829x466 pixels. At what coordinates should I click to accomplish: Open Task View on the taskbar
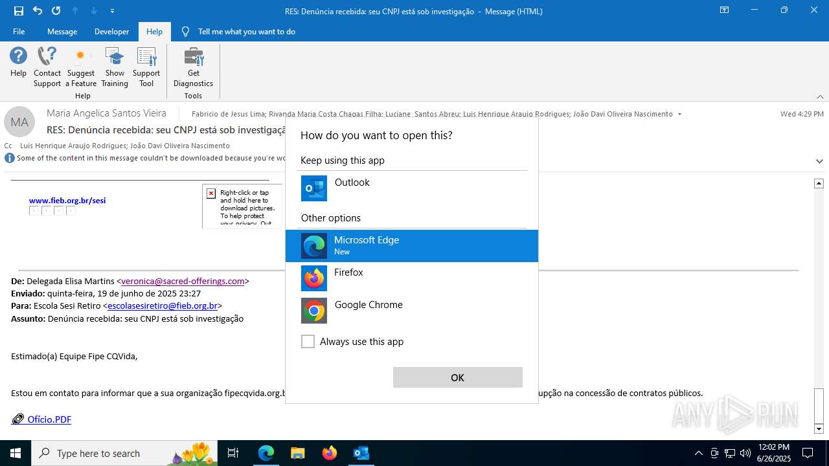[233, 453]
